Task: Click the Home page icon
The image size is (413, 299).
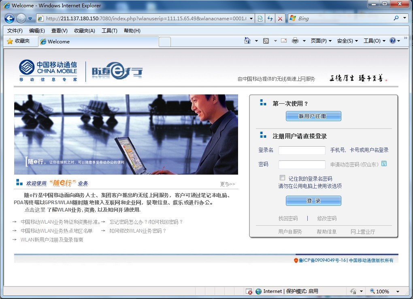Action: point(247,41)
